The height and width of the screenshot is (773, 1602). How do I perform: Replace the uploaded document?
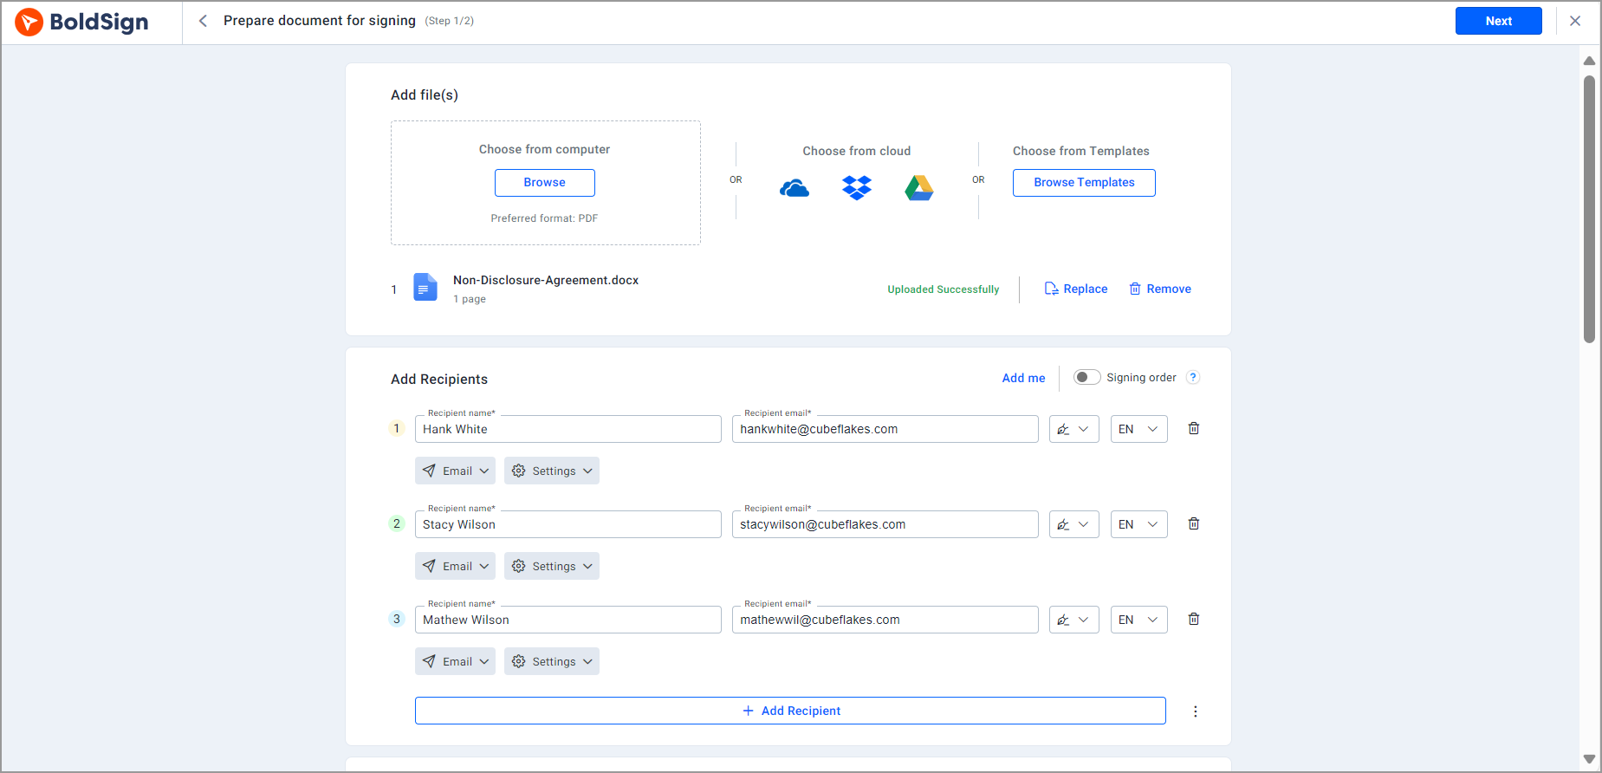tap(1076, 289)
